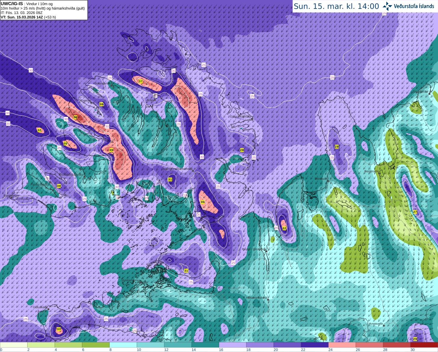Click yellow gust label 28 above Blönduós

tap(337, 147)
